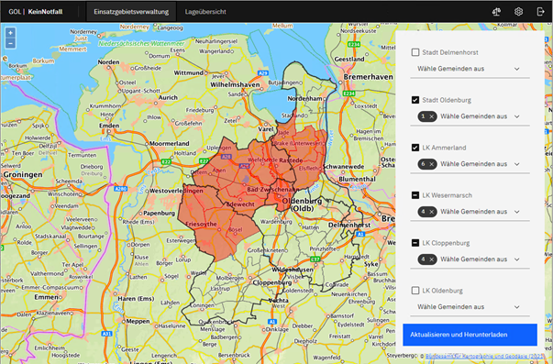Screen dimensions: 553x364
Task: Click the LK Cloppenburg label
Action: 446,243
